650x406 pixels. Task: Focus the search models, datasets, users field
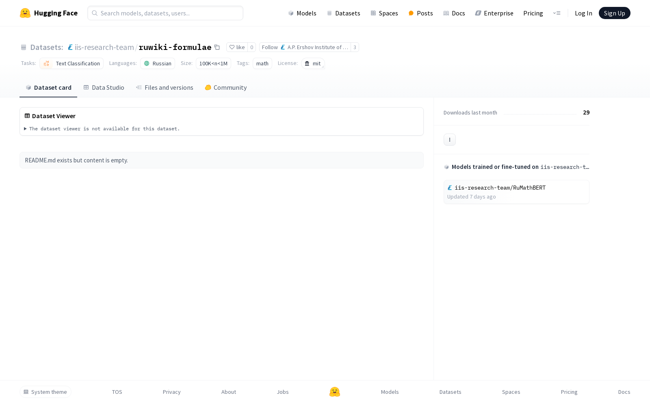tap(165, 13)
